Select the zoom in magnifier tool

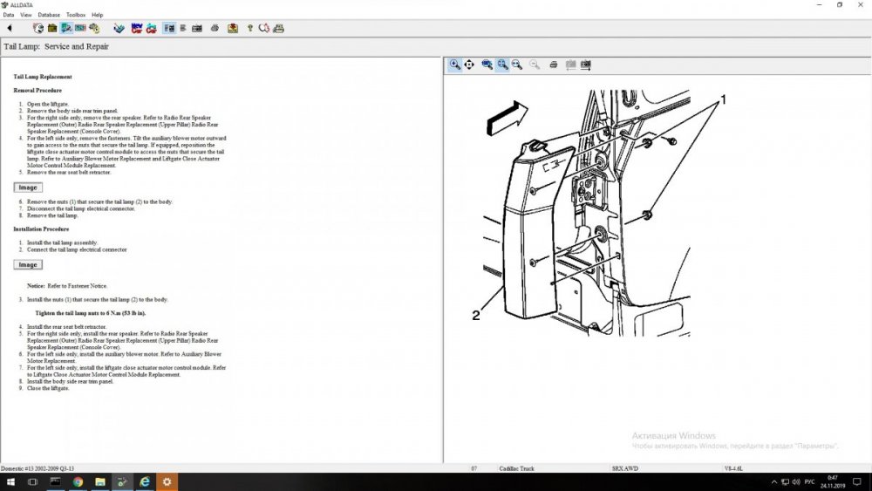(x=455, y=65)
